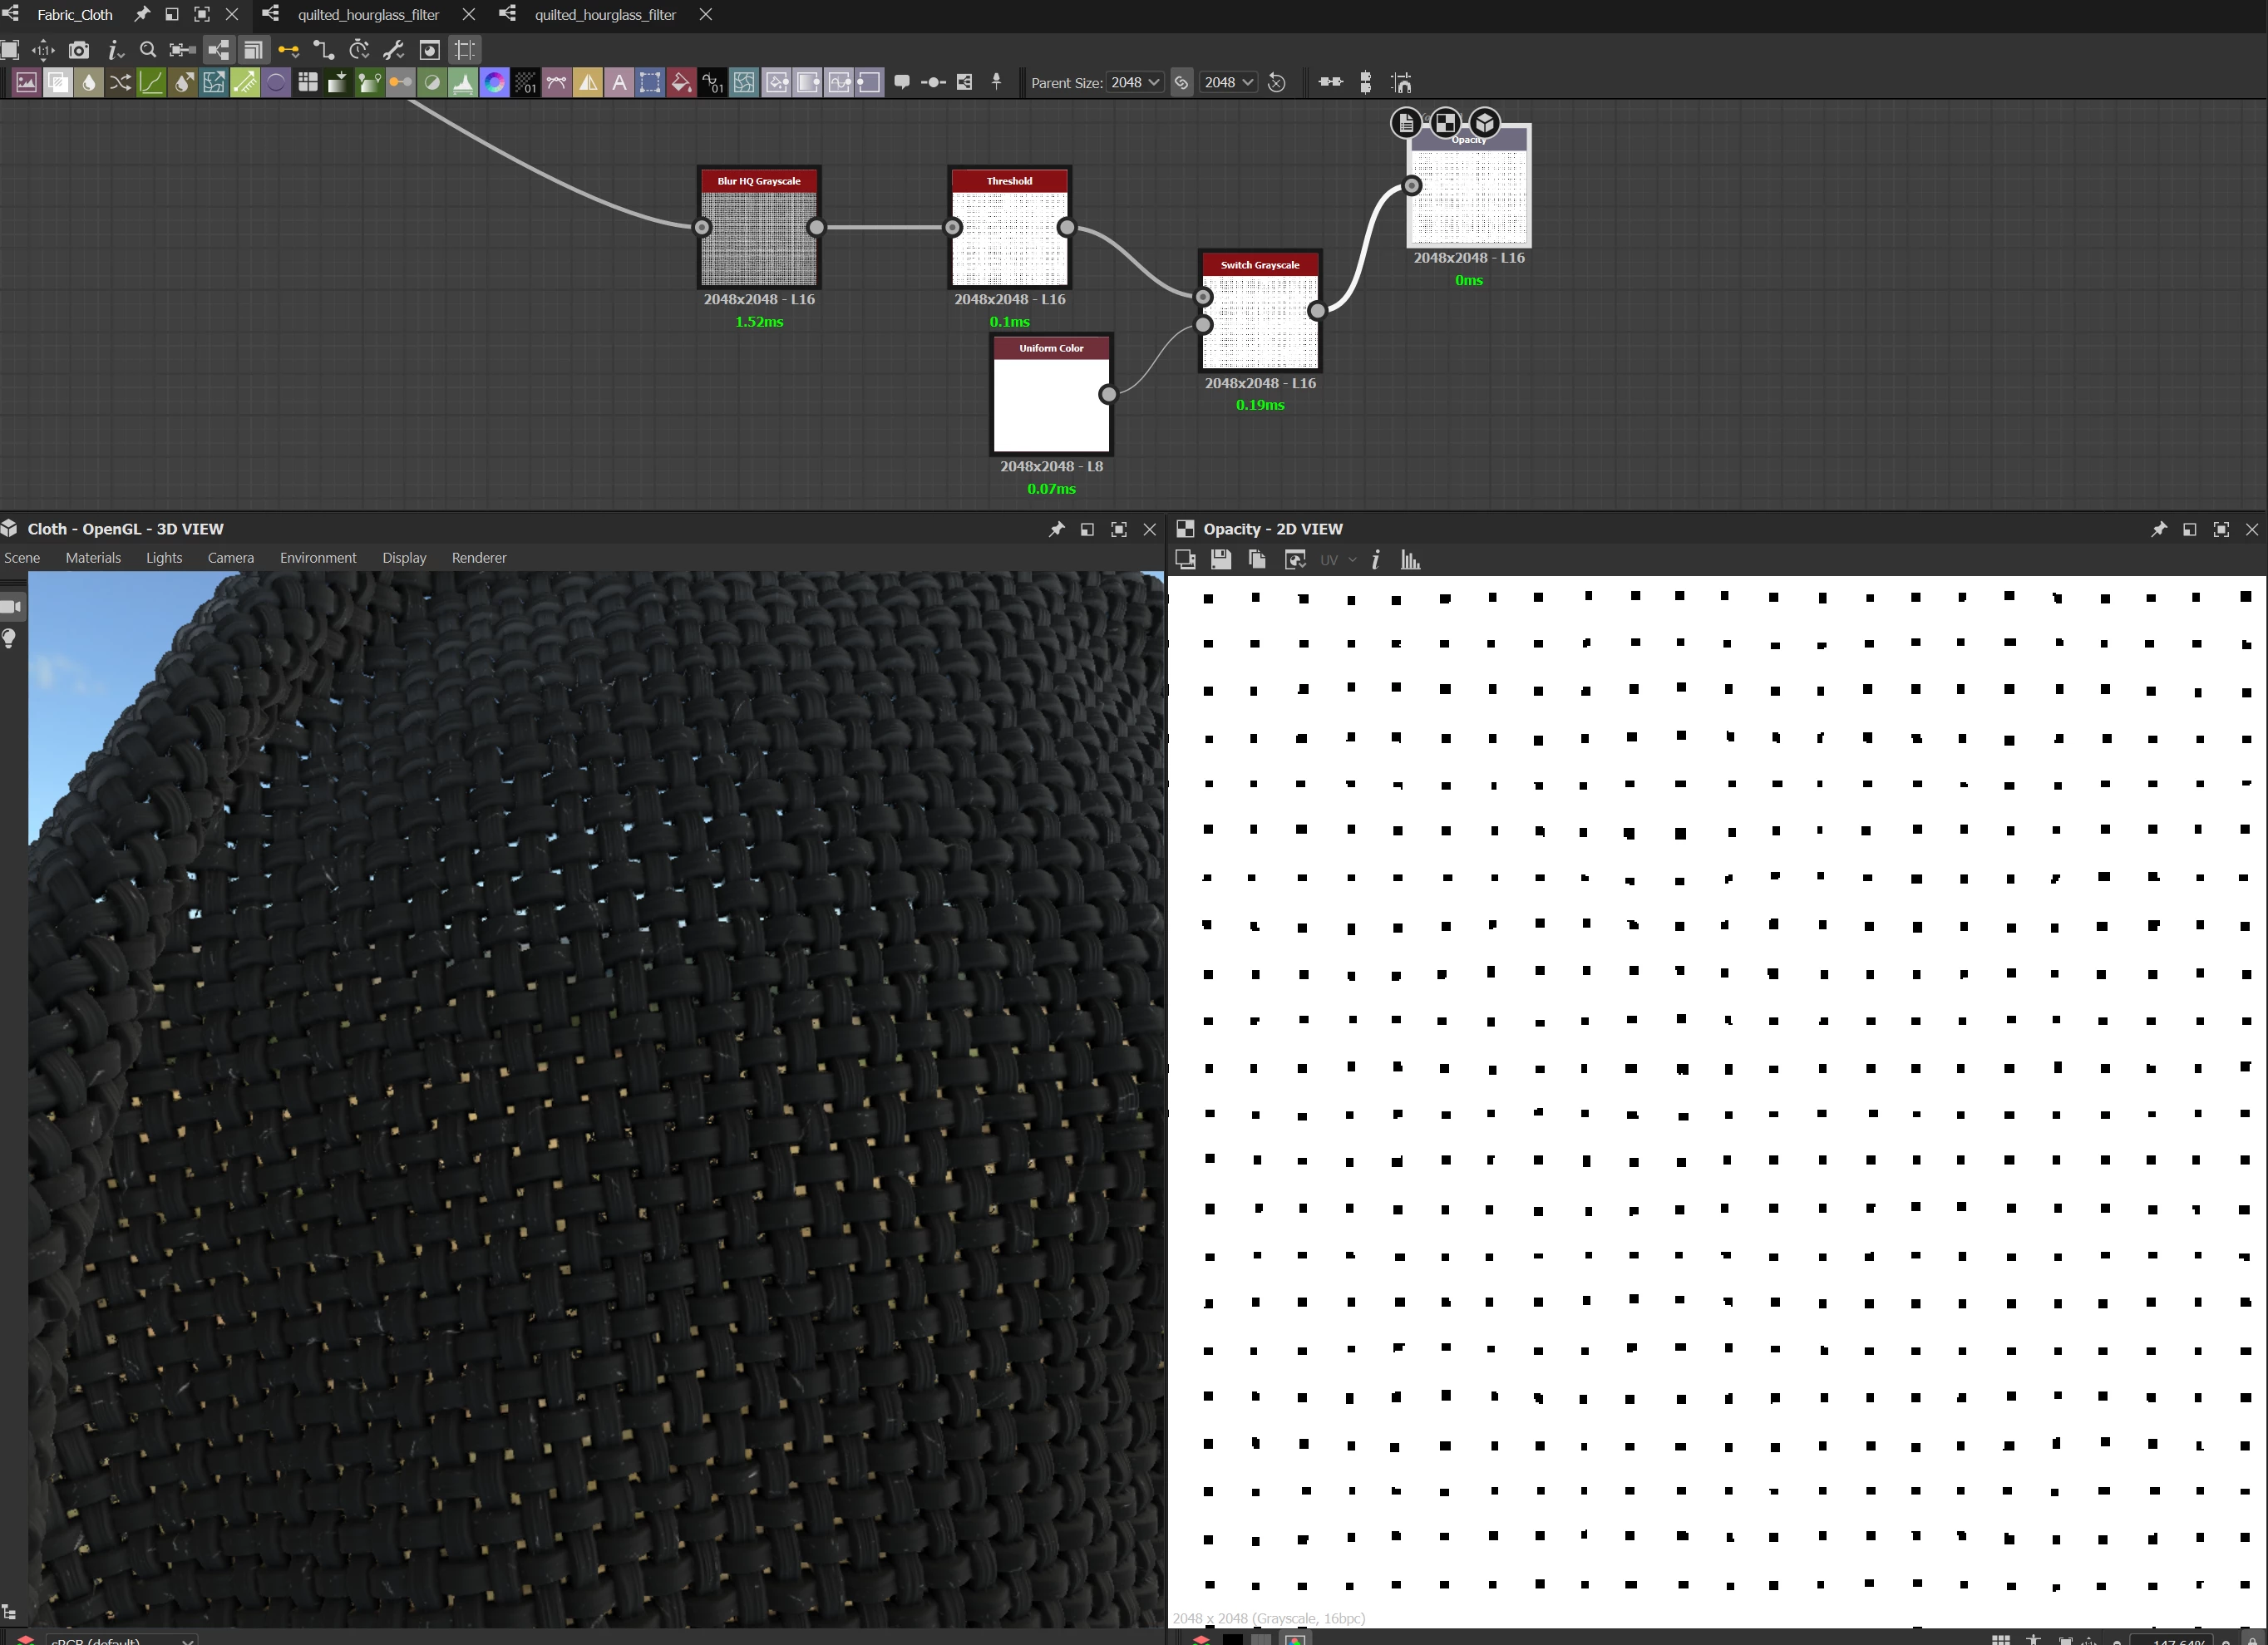Click the Curve node icon in toolbar
2268x1645 pixels.
pyautogui.click(x=151, y=83)
